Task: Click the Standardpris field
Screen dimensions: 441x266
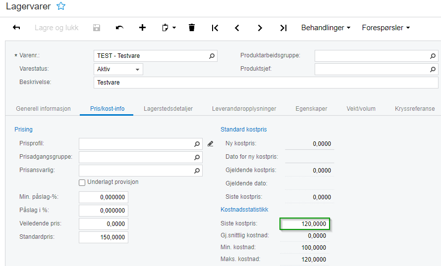Action: pyautogui.click(x=104, y=237)
